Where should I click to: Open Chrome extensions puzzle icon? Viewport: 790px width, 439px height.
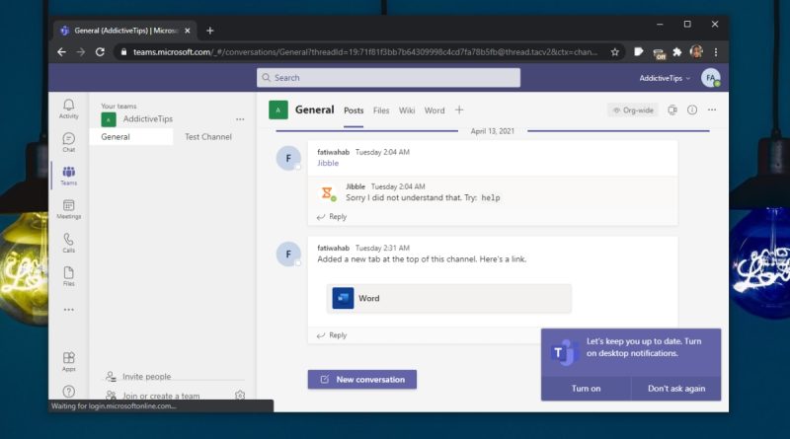coord(677,52)
